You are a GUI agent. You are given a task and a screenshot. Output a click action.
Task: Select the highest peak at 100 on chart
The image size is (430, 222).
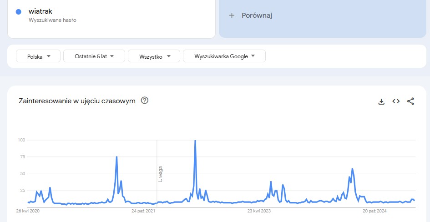pyautogui.click(x=195, y=140)
